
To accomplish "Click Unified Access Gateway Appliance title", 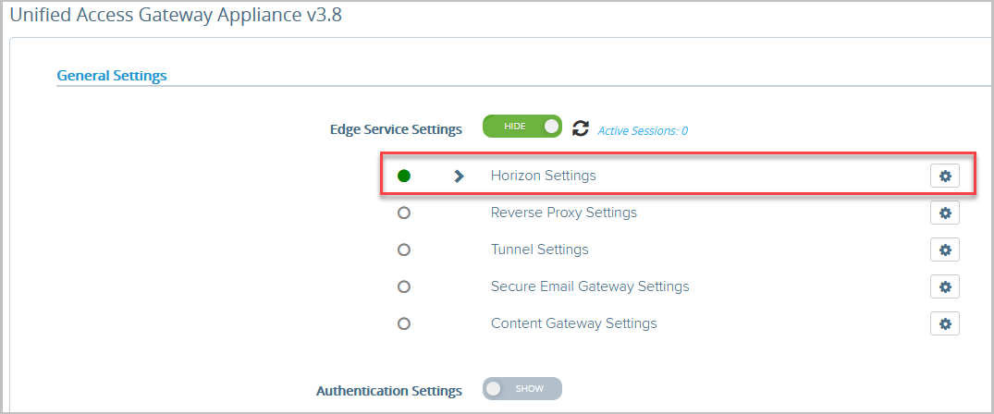I will point(177,16).
